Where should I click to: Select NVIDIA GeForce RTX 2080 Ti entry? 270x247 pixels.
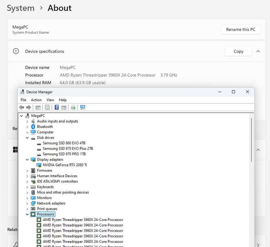tap(65, 165)
